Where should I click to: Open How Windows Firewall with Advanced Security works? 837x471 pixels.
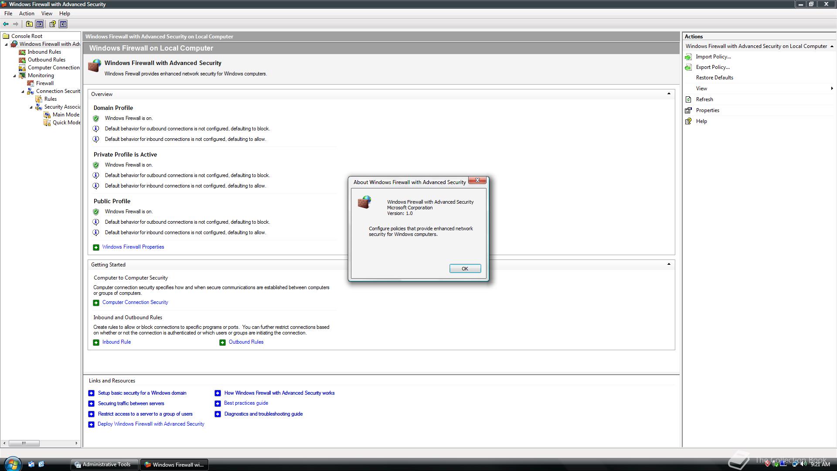[279, 393]
